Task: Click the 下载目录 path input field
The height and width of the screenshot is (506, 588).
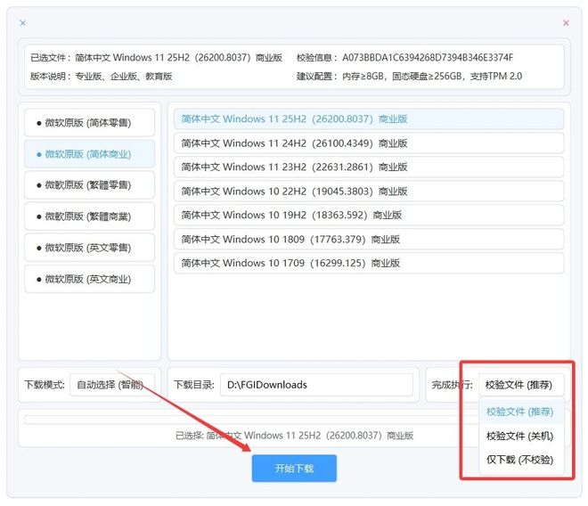Action: [x=316, y=385]
